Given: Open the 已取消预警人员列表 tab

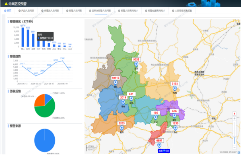Looking at the screenshot, I should click(x=100, y=11).
